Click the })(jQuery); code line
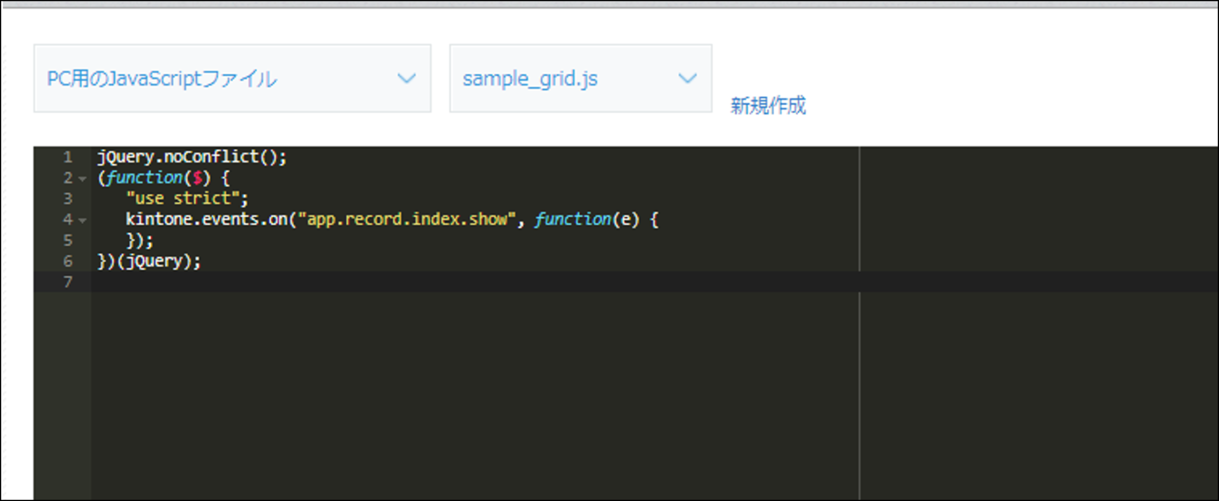This screenshot has width=1219, height=501. point(149,261)
